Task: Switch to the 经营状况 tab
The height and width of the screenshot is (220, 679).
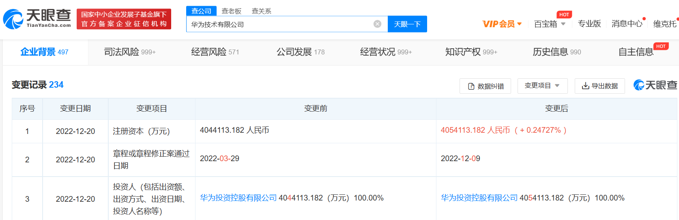Action: (386, 52)
